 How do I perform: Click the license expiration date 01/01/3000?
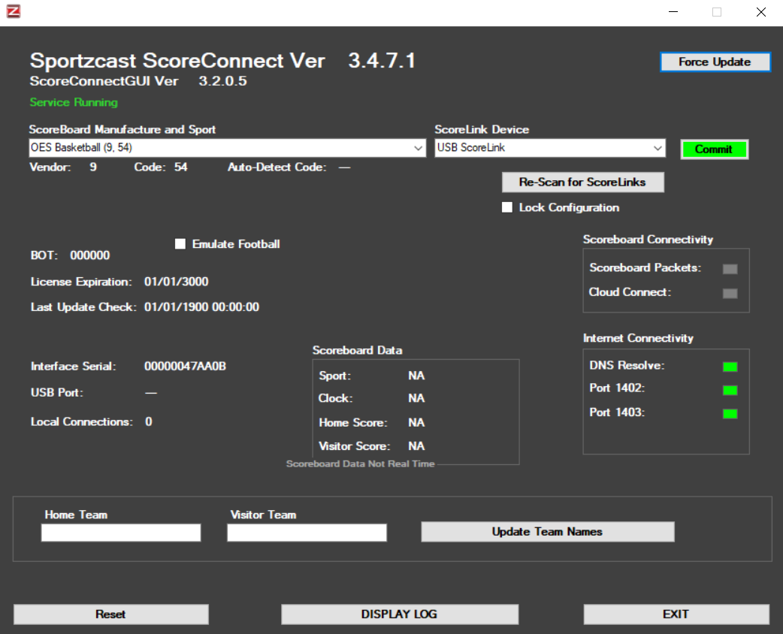point(177,282)
